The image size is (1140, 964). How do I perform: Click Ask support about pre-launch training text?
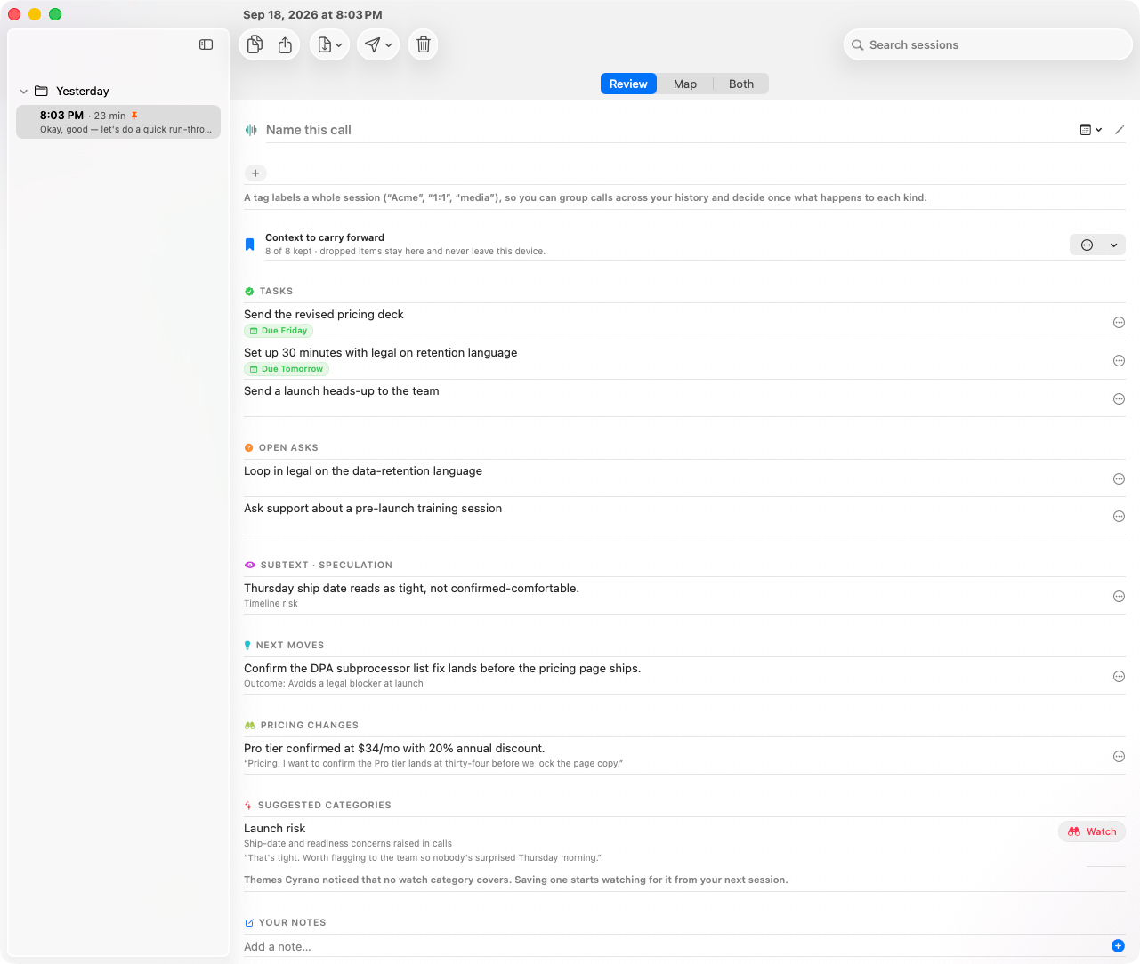click(x=373, y=509)
